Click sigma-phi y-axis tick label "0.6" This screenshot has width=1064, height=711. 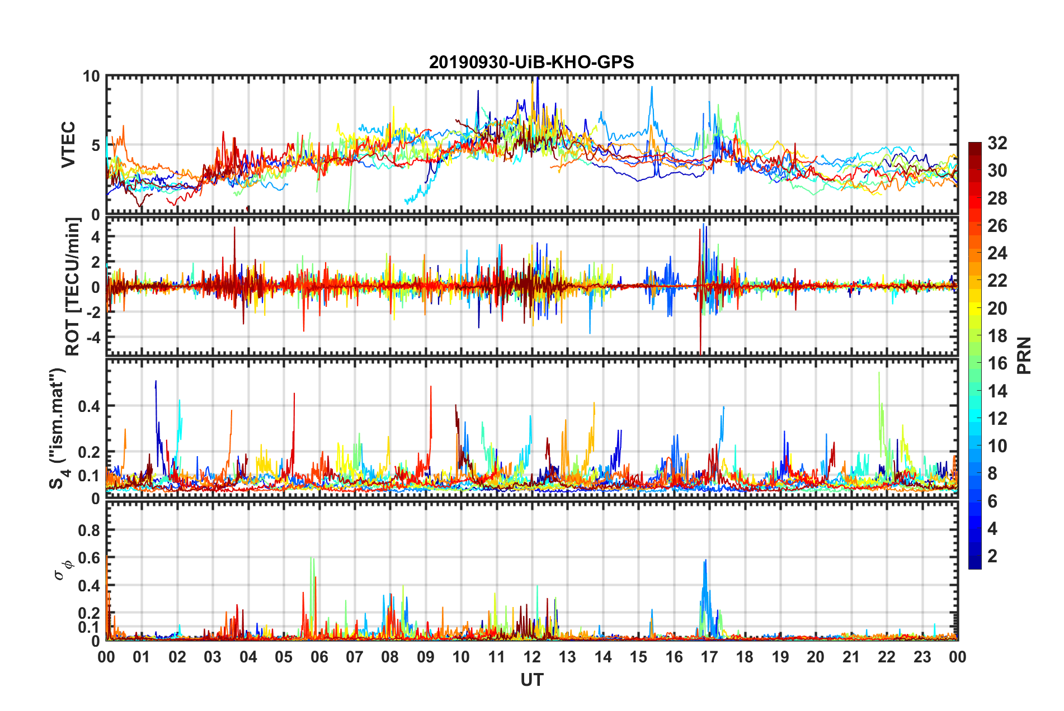(88, 558)
